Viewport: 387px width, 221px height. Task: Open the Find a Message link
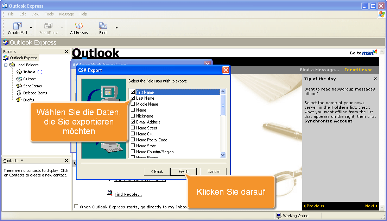coord(319,70)
